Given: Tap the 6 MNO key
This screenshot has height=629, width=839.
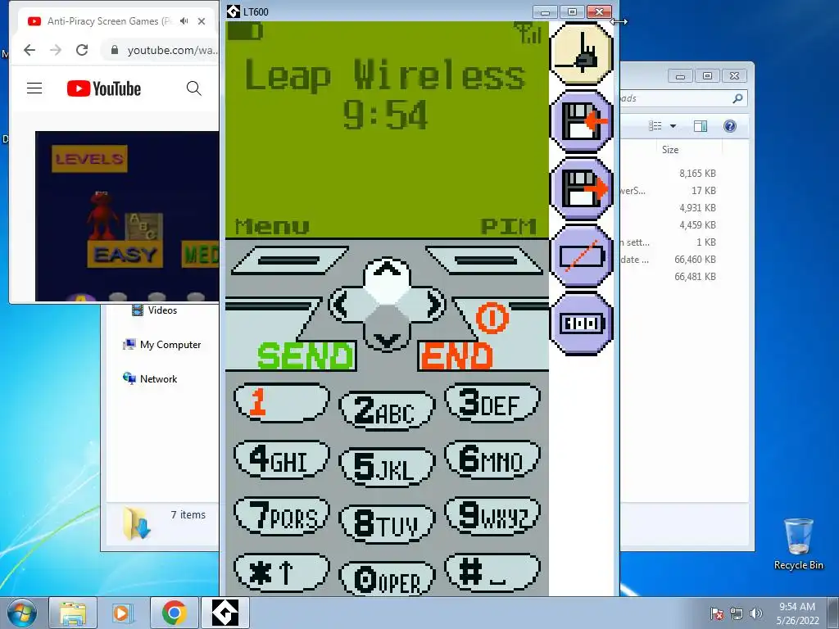Looking at the screenshot, I should 492,459.
